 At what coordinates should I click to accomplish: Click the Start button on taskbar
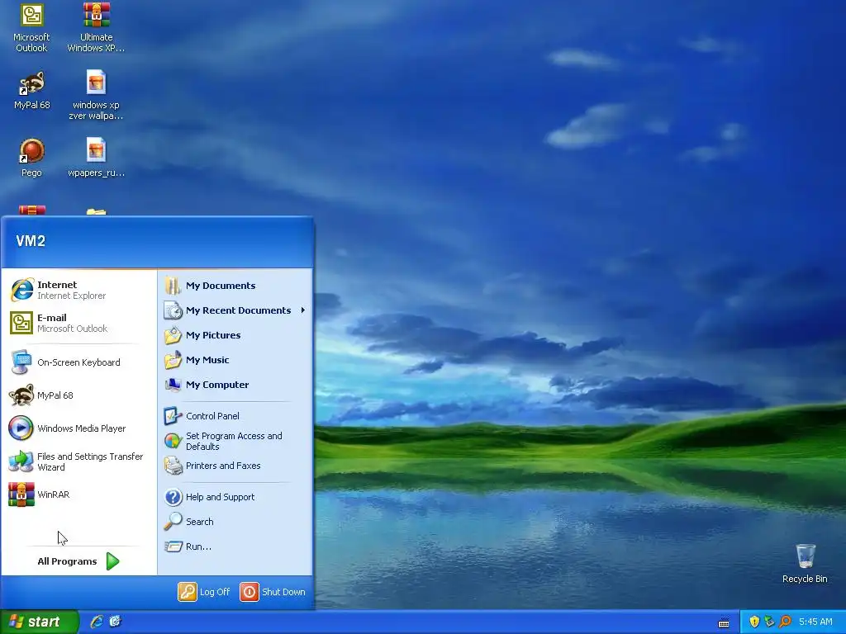tap(39, 622)
